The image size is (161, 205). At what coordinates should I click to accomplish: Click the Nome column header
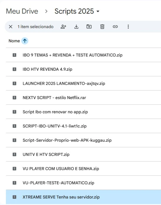tap(14, 41)
